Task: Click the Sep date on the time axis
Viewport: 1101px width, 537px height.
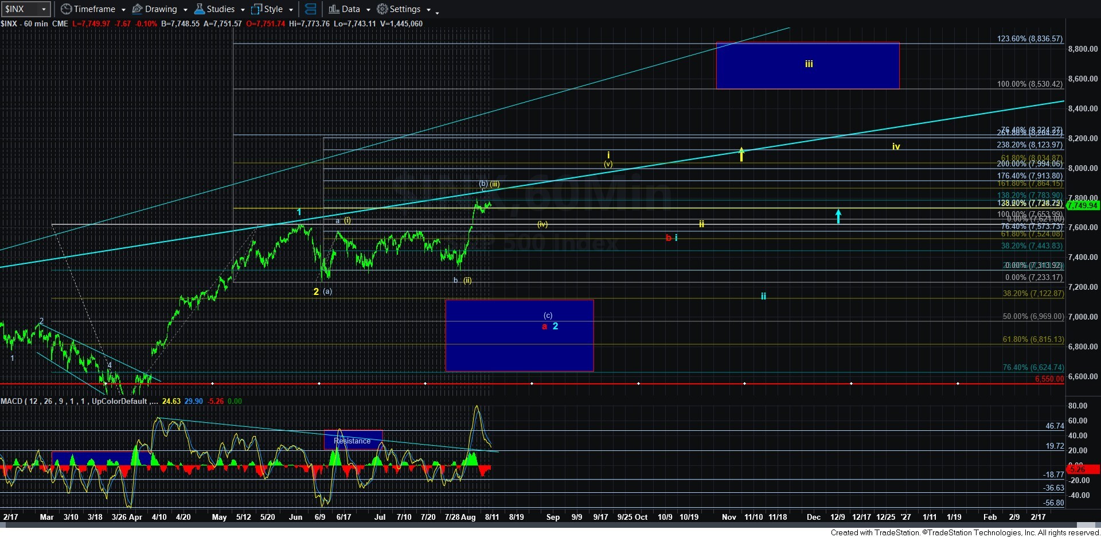Action: click(553, 517)
